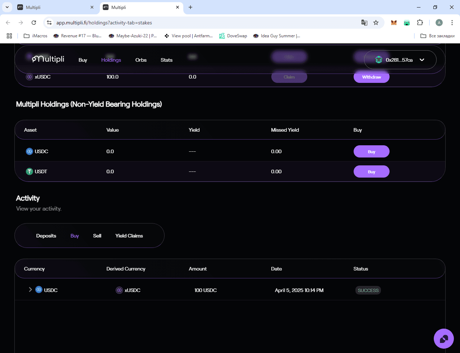460x353 pixels.
Task: Click the wallet avatar icon next to 0x281...57ca
Action: (x=379, y=60)
